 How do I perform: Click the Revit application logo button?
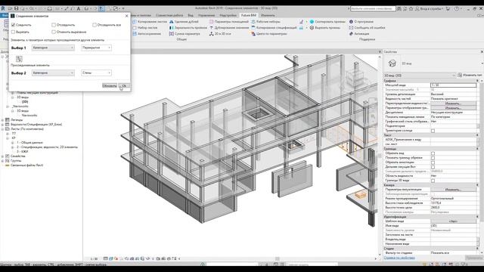3,8
